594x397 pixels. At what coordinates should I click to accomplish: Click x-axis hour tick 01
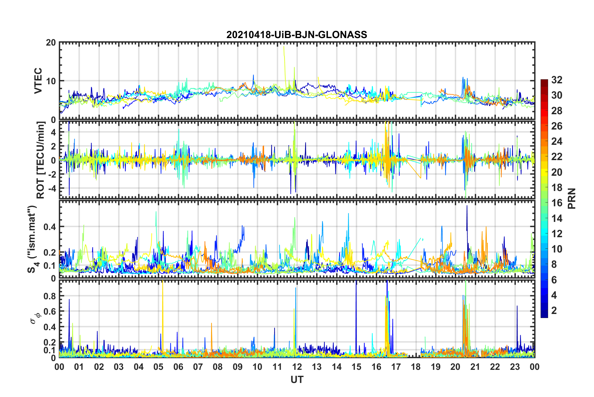(79, 367)
